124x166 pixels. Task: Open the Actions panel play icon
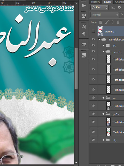click(x=84, y=5)
